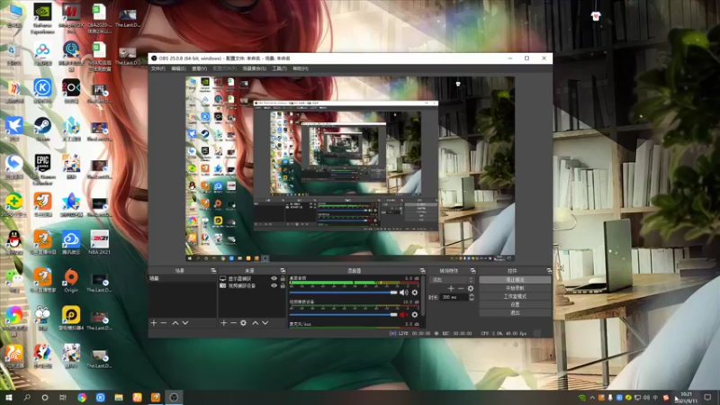The image size is (720, 405).
Task: Select the Origin desktop shortcut
Action: [x=71, y=281]
